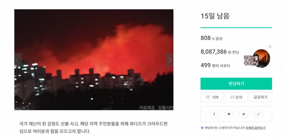Select the 15일 남음 remaining days heading
The height and width of the screenshot is (138, 285).
[215, 16]
